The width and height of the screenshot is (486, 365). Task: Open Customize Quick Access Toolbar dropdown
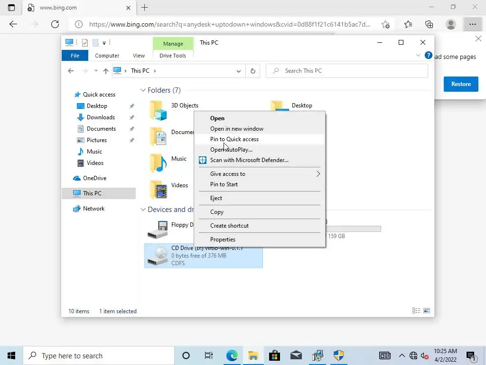104,43
